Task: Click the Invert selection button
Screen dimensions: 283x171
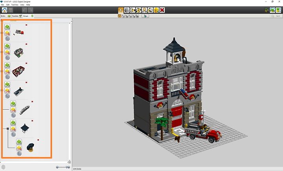Action: tap(145, 16)
